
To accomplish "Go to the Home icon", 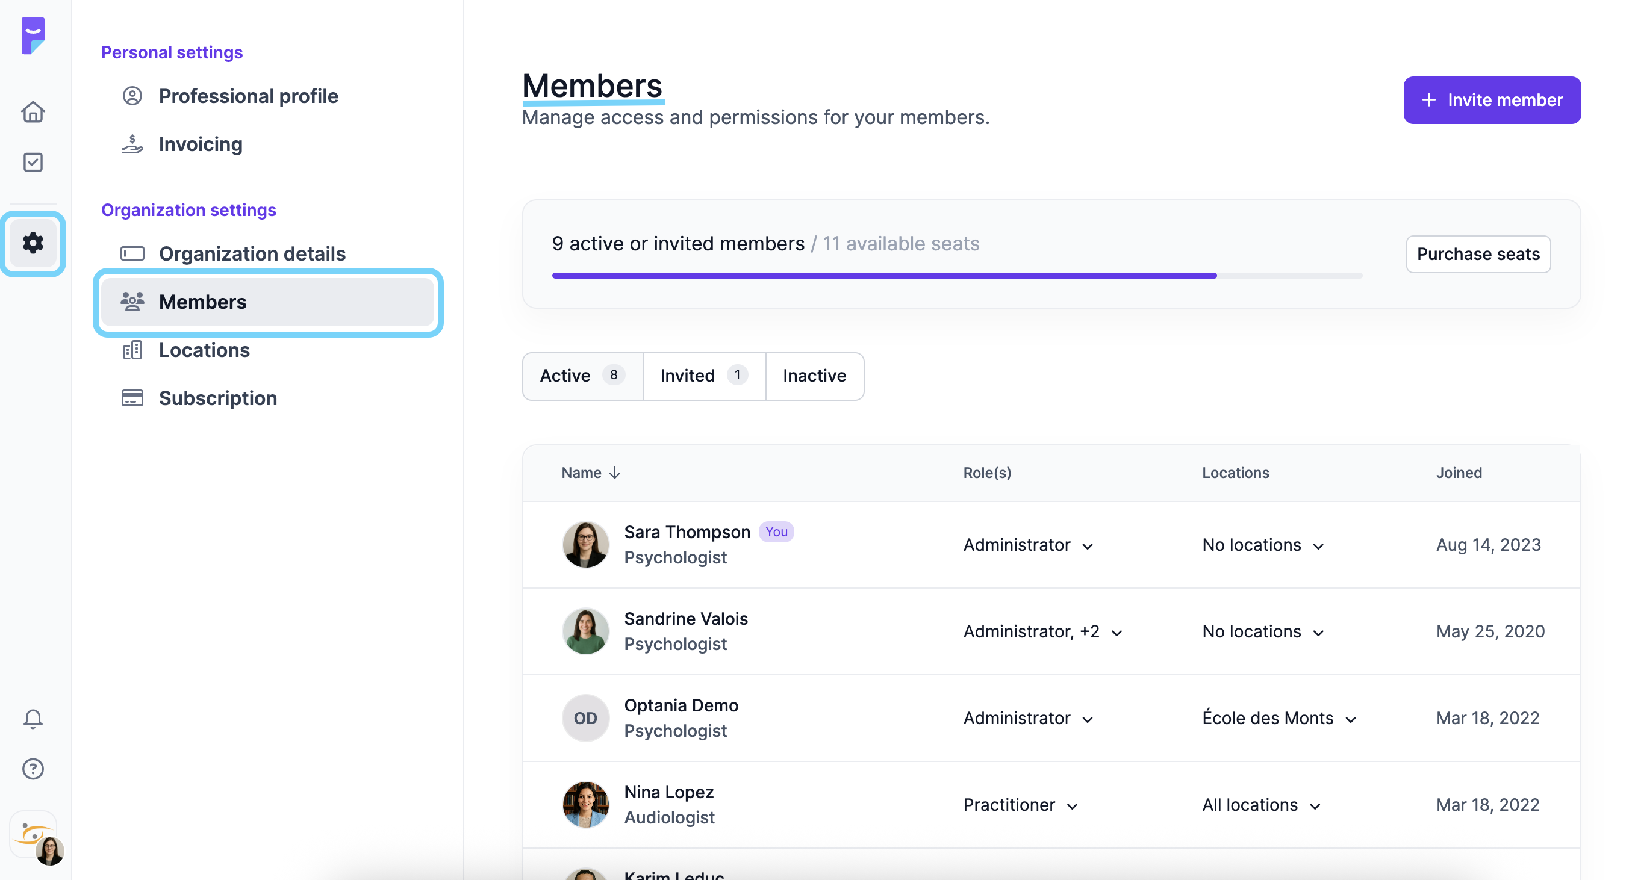I will tap(33, 112).
